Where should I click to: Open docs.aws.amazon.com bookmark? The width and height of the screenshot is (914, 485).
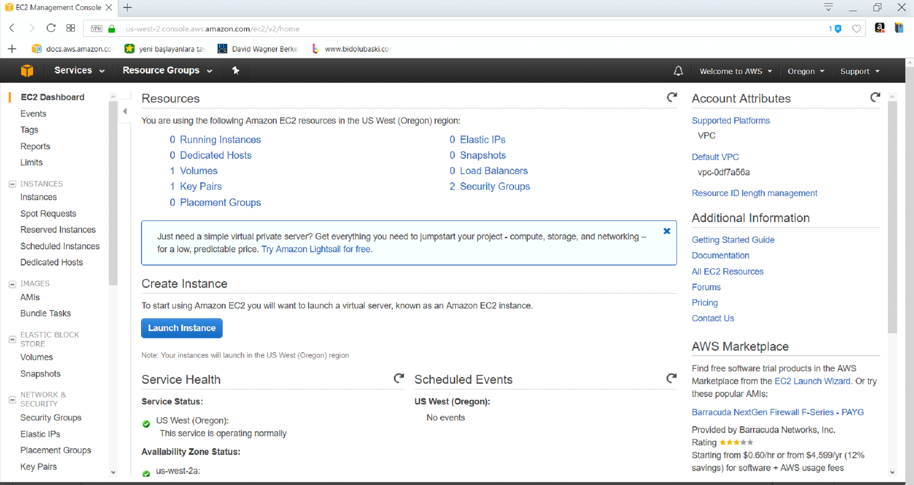(x=72, y=49)
